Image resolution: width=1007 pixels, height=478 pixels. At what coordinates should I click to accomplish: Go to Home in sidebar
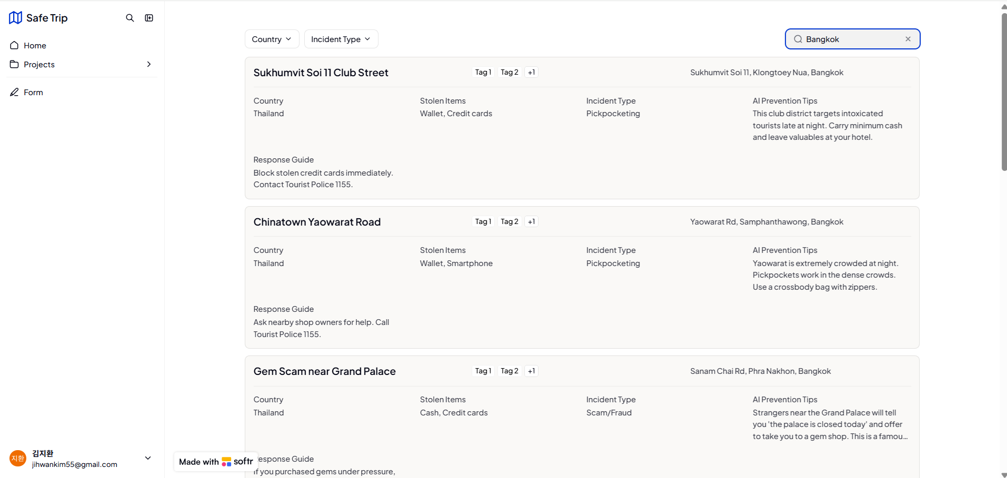[x=35, y=46]
